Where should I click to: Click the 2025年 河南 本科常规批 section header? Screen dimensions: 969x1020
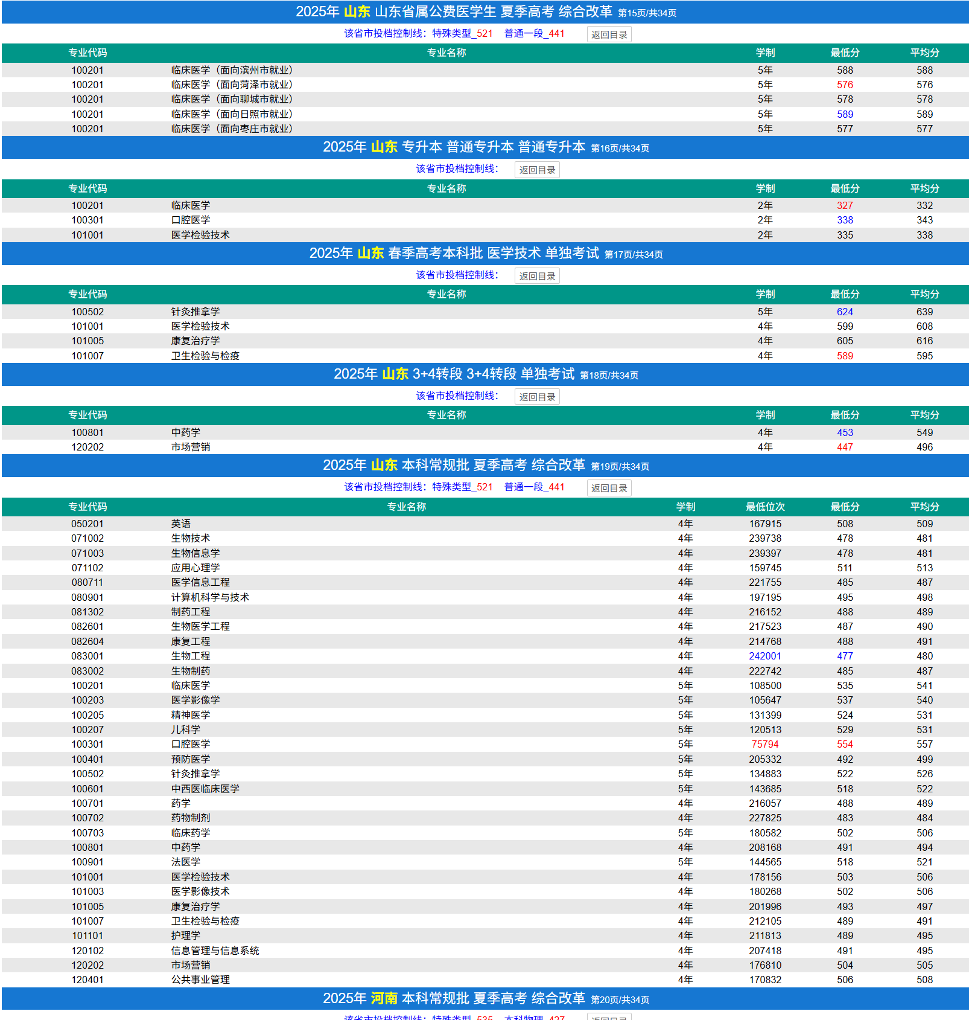[x=485, y=998]
